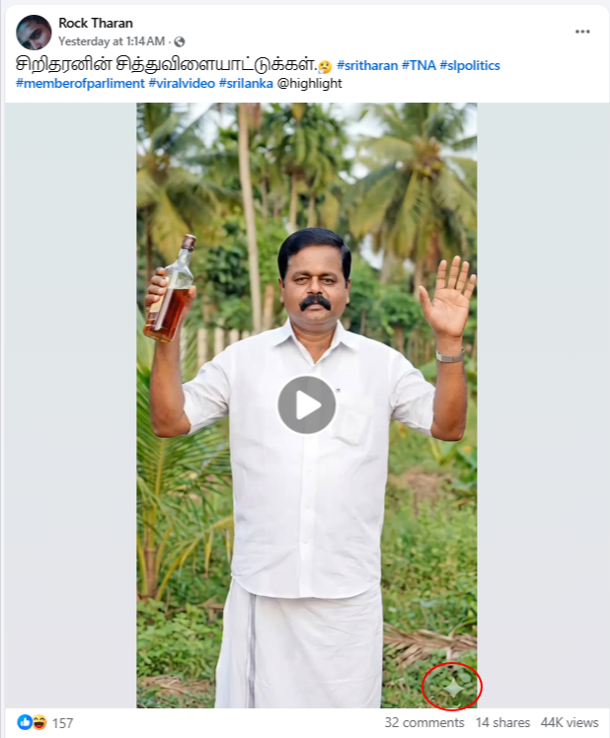Screen dimensions: 610x738
Task: Click the Yesterday at 1:14 AM timestamp
Action: pos(112,41)
